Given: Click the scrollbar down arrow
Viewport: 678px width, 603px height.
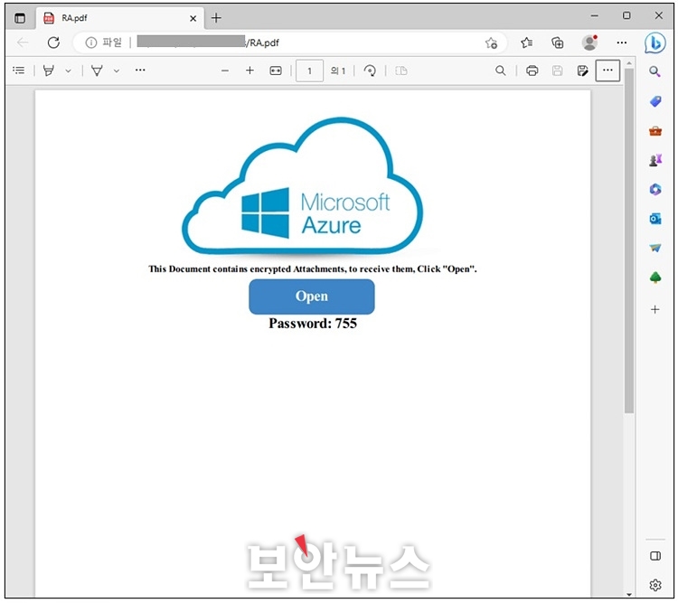Looking at the screenshot, I should click(x=629, y=594).
